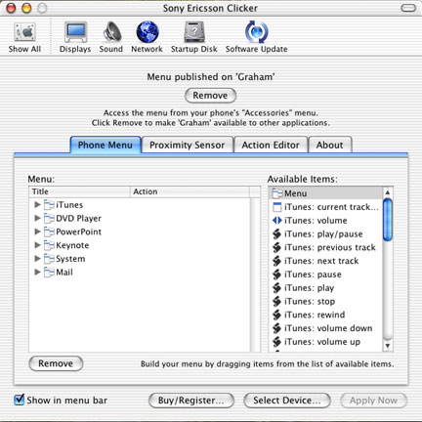Click Remove under Menu published on 'Graham'
This screenshot has width=422, height=422.
(210, 96)
